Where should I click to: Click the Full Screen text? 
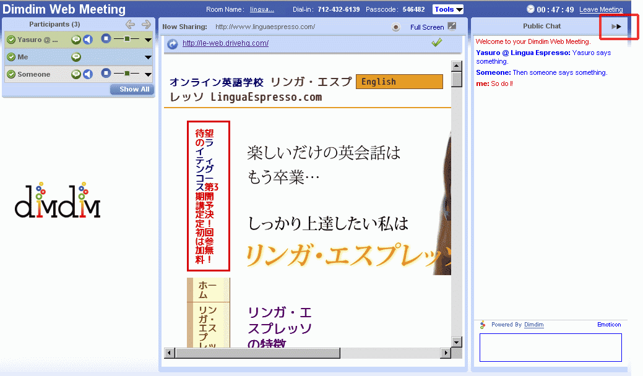pyautogui.click(x=427, y=27)
